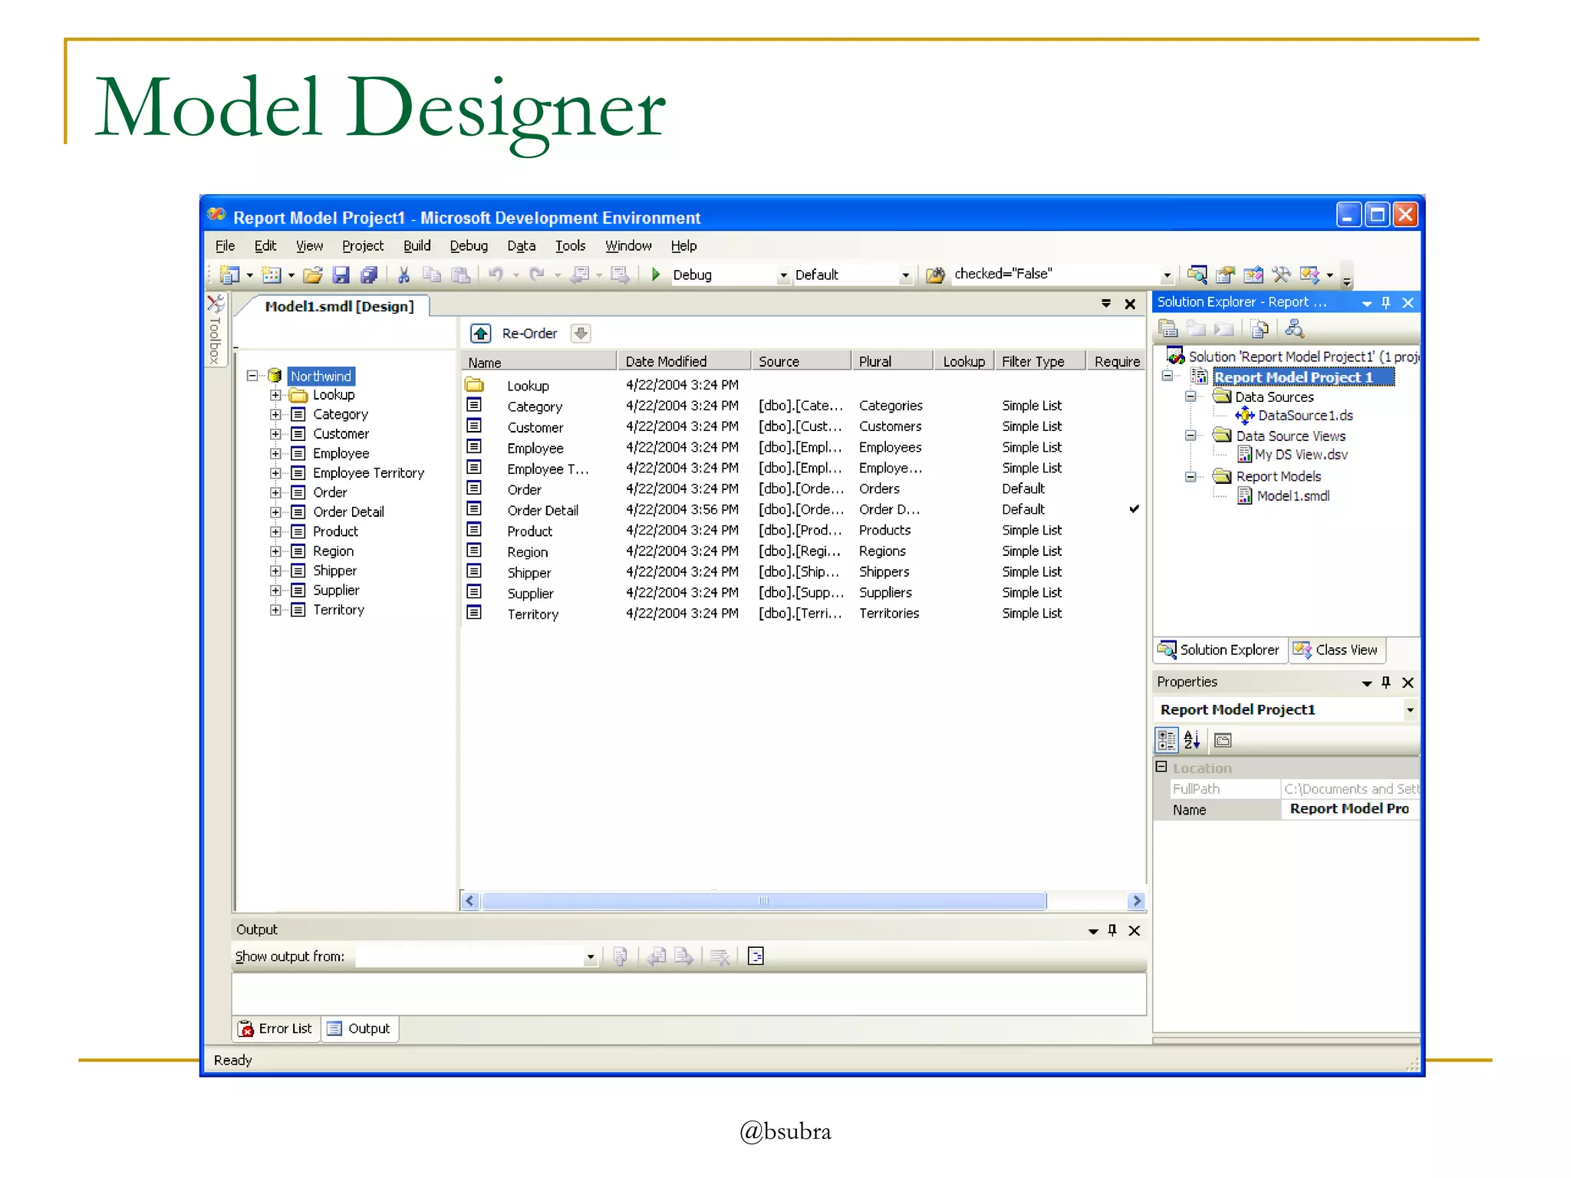Move item up with Re-Order up arrow

tap(481, 334)
